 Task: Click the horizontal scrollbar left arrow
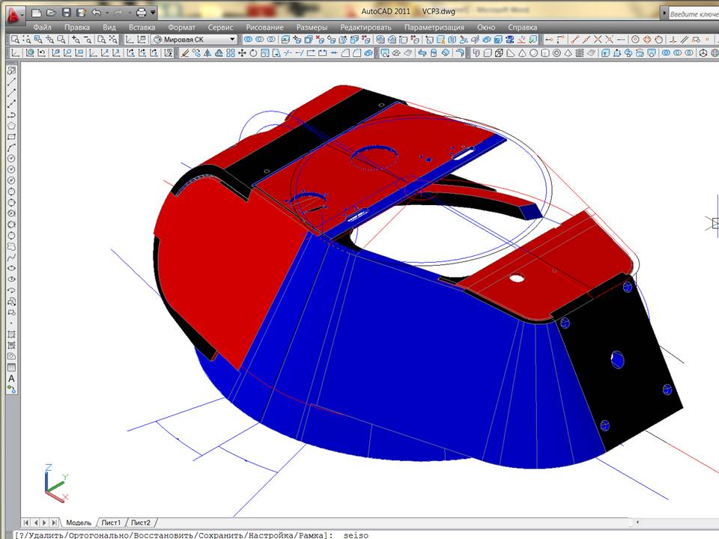637,522
